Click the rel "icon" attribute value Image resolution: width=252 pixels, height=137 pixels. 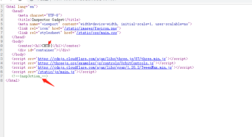coord(44,28)
